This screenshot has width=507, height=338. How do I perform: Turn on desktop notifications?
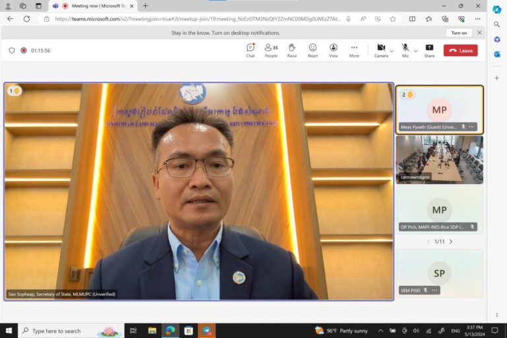459,32
